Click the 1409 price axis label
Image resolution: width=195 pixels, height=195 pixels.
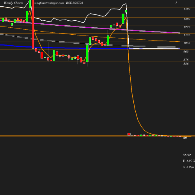[x=187, y=9]
